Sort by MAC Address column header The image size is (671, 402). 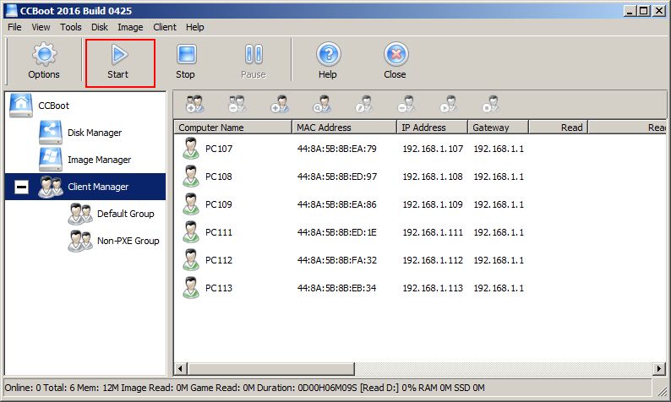pos(345,128)
